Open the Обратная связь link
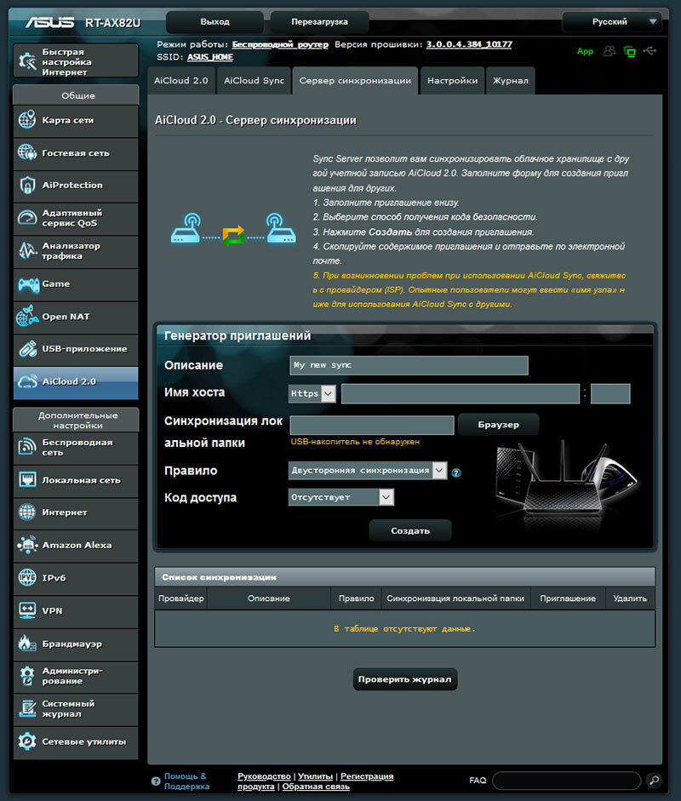Screen dimensions: 681x801 pos(316,787)
